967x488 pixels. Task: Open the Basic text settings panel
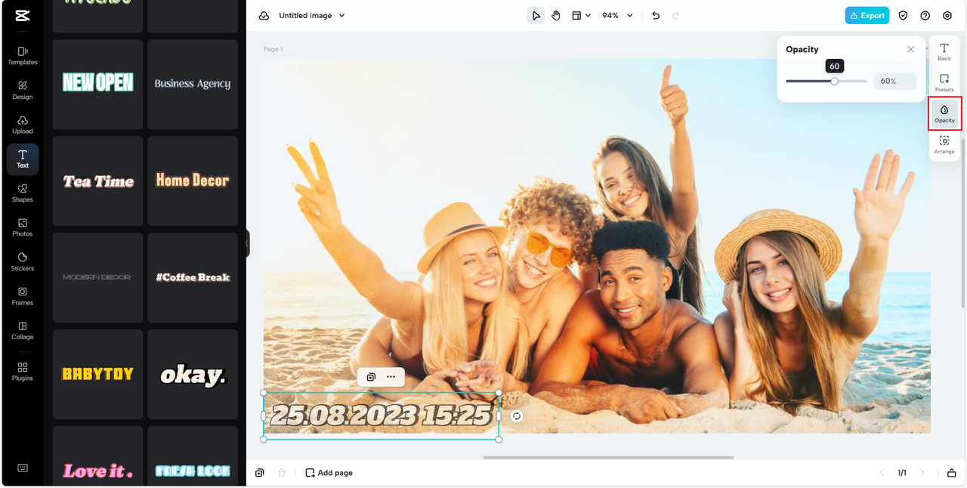point(944,52)
